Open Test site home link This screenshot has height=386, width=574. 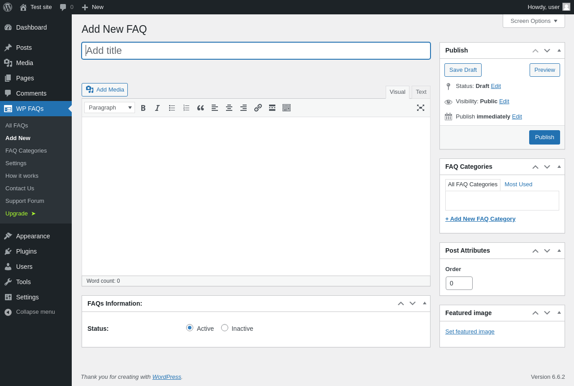(x=36, y=7)
